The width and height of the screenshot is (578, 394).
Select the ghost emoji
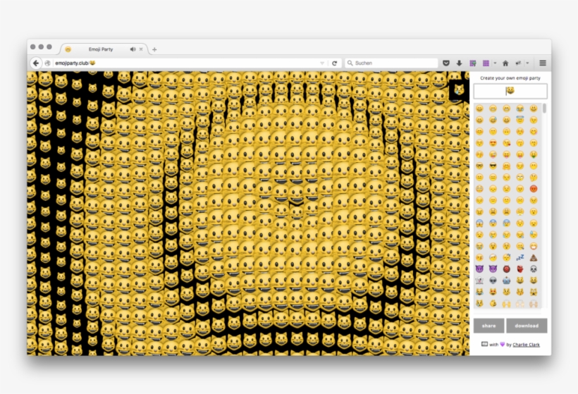(x=479, y=281)
